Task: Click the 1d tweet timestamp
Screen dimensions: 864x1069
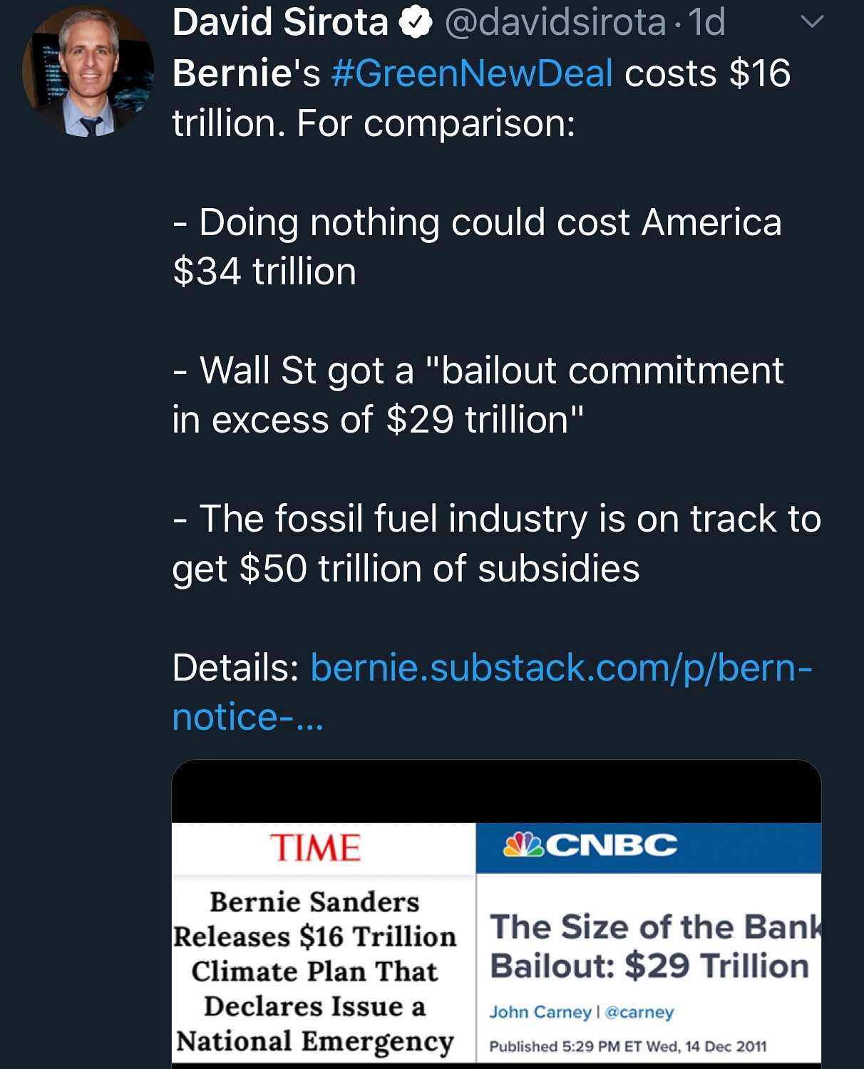Action: pos(706,22)
